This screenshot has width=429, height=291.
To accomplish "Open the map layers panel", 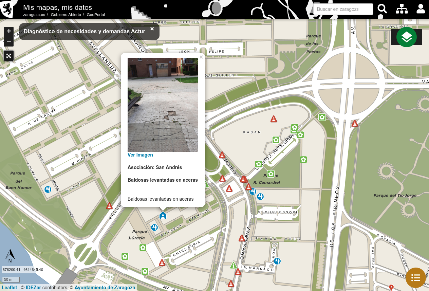I will coord(406,37).
